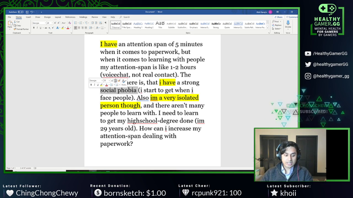
Task: Toggle Bold on the mini toolbar
Action: 91,85
